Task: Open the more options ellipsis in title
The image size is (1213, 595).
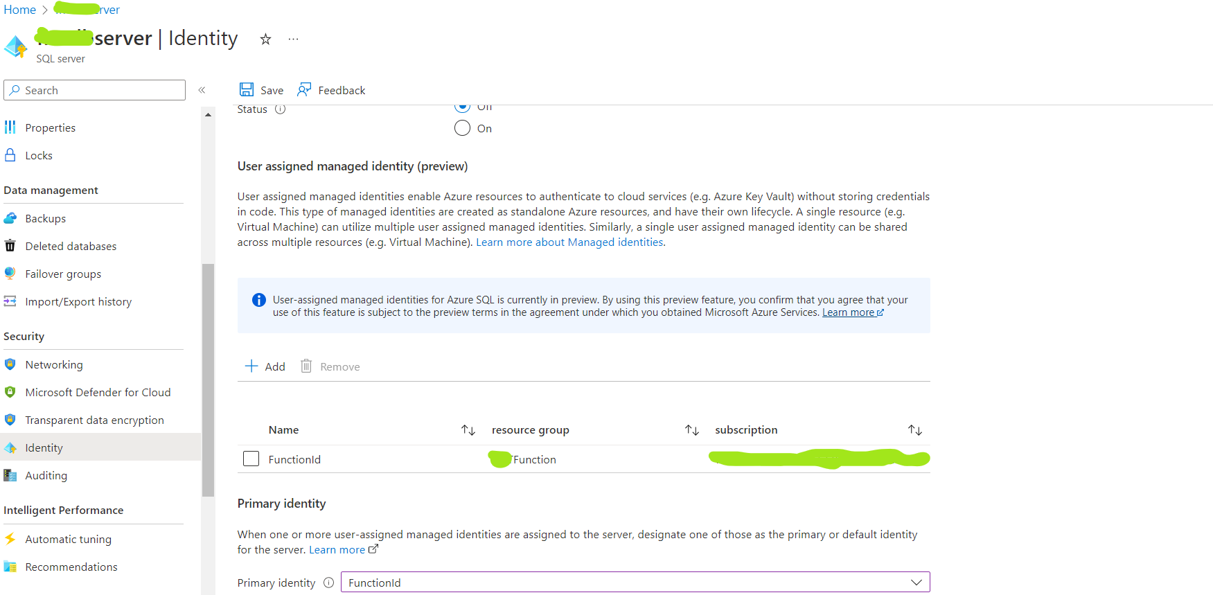Action: coord(294,39)
